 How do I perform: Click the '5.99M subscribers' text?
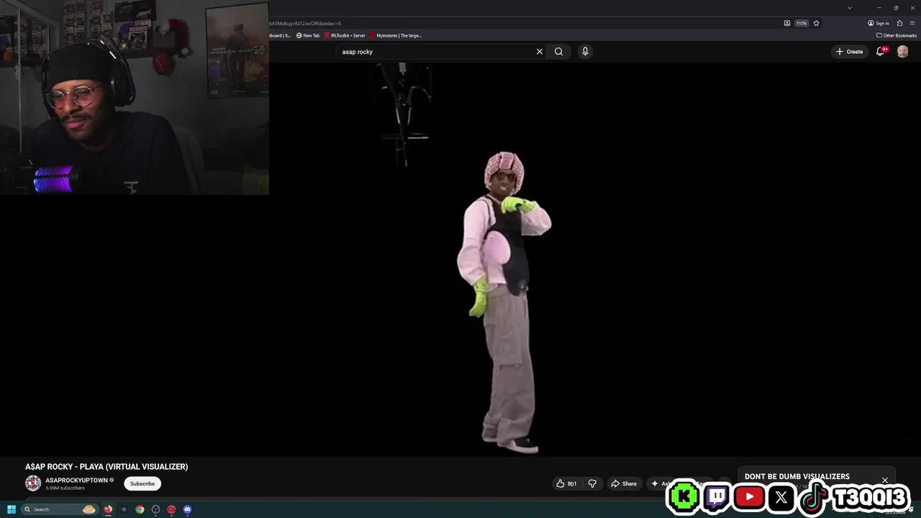pos(65,488)
